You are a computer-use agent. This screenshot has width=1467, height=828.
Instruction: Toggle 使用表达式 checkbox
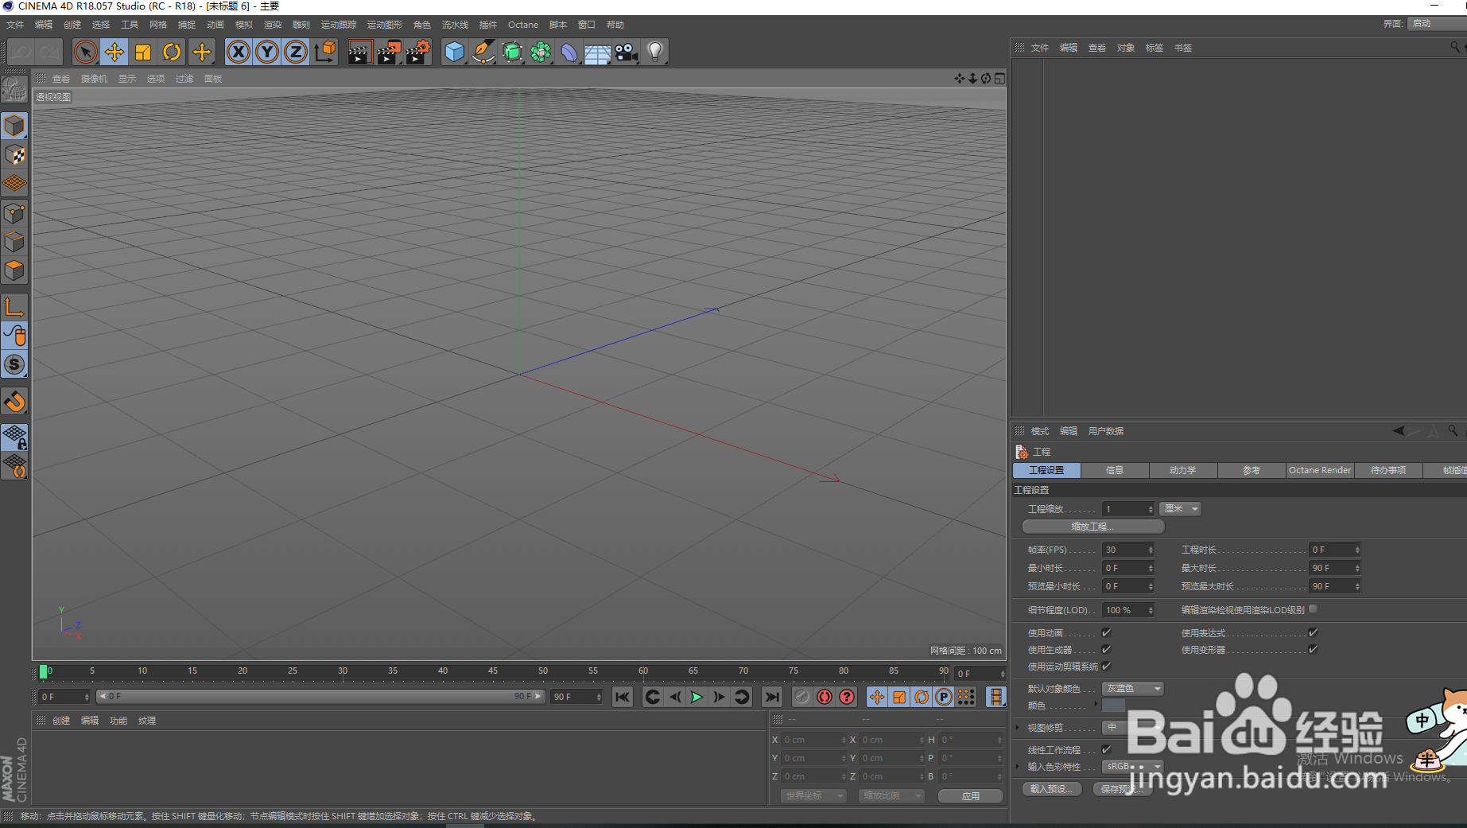coord(1313,632)
